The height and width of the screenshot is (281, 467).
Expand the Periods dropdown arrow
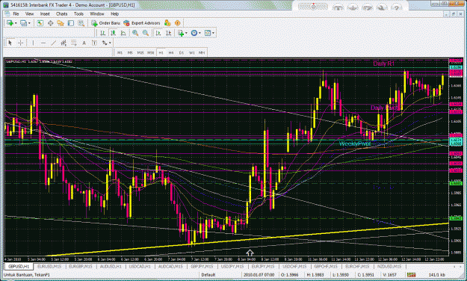point(200,33)
